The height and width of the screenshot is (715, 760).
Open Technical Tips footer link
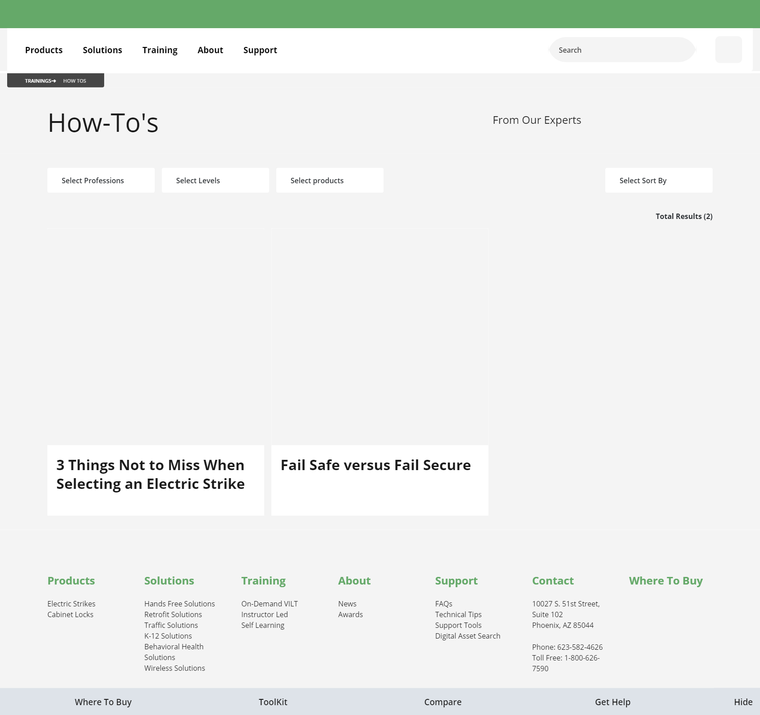[x=459, y=614]
